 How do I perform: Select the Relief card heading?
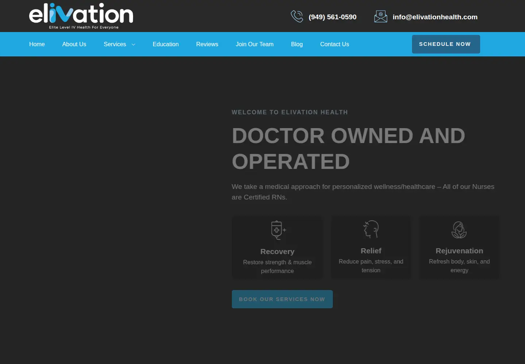click(x=371, y=251)
